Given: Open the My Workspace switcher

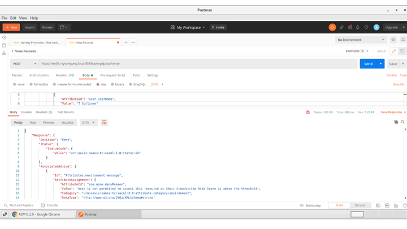Looking at the screenshot, I should coord(188,27).
